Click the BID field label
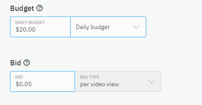 [19, 77]
